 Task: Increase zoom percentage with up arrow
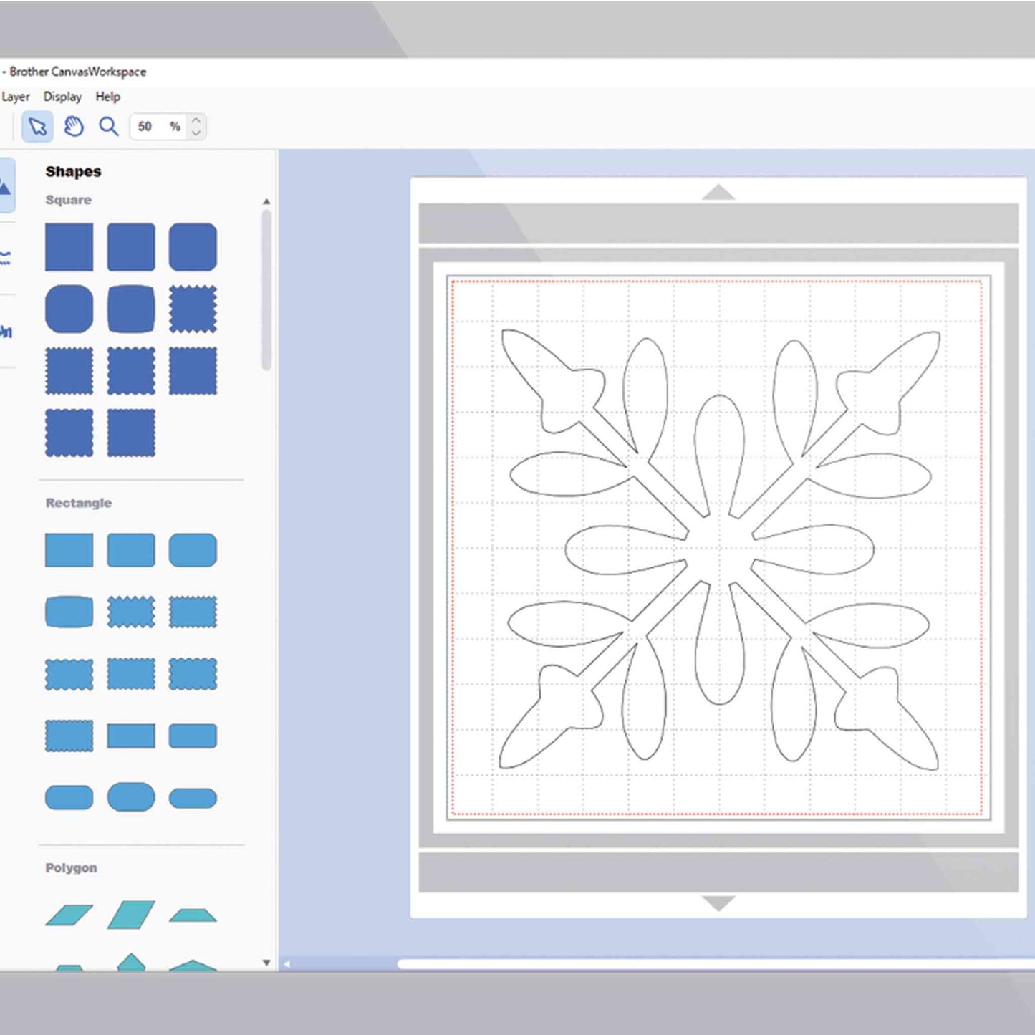click(196, 120)
